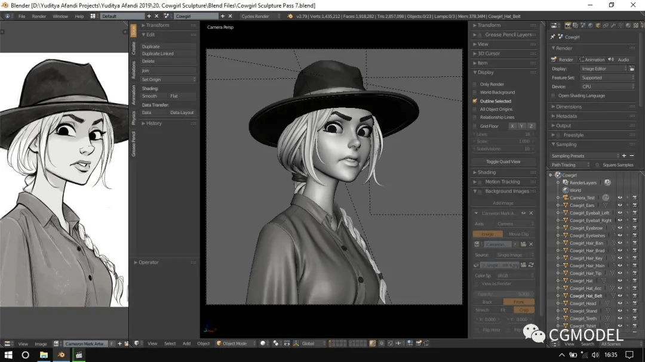This screenshot has height=362, width=645.
Task: Click the scene name field showing Cowgirl
Action: (x=196, y=16)
